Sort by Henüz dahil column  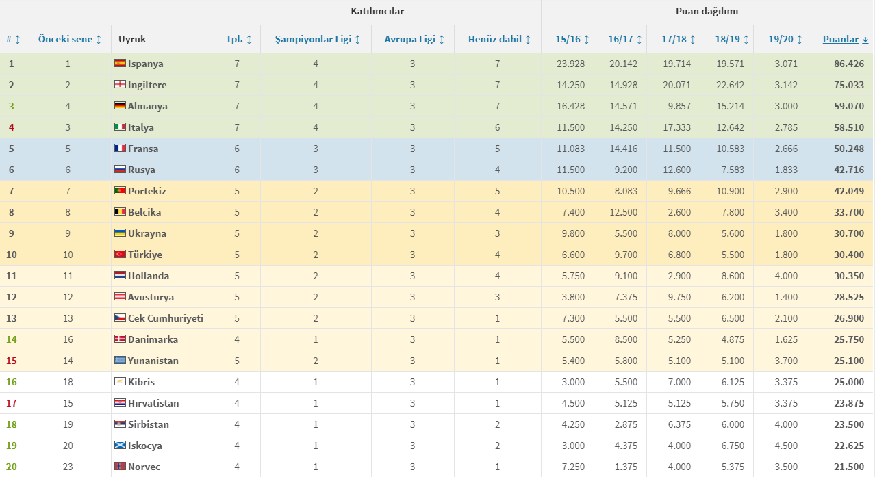[x=500, y=40]
